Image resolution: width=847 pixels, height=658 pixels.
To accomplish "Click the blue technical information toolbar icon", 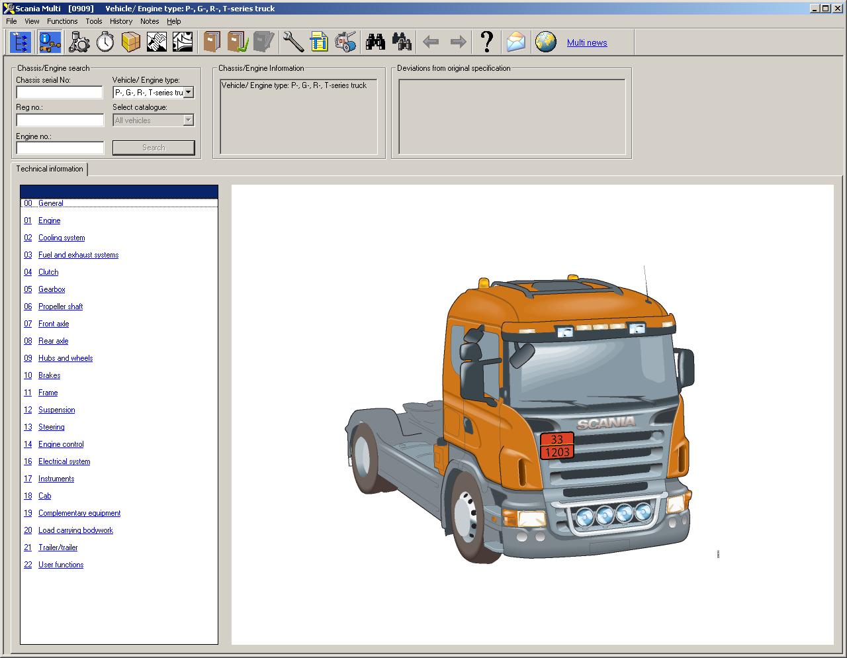I will pos(50,42).
